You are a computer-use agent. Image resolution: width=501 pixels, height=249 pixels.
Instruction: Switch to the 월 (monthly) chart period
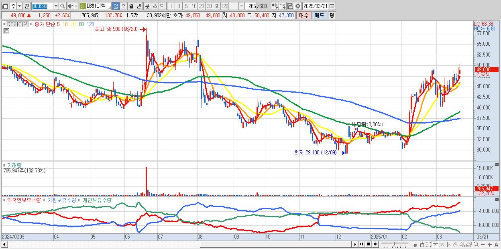(x=131, y=6)
